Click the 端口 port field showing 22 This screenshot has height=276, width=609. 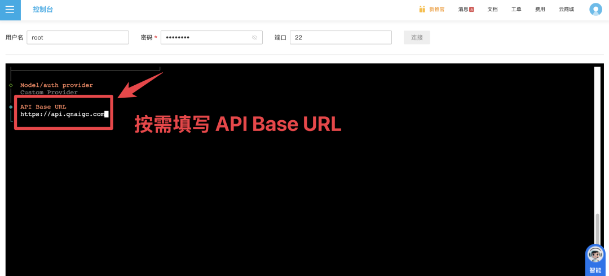(340, 37)
